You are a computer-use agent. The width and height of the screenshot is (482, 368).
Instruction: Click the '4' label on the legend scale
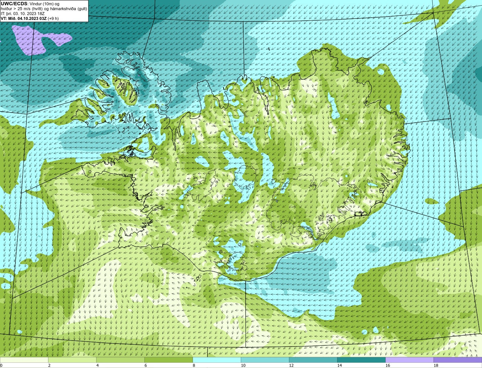(98, 365)
